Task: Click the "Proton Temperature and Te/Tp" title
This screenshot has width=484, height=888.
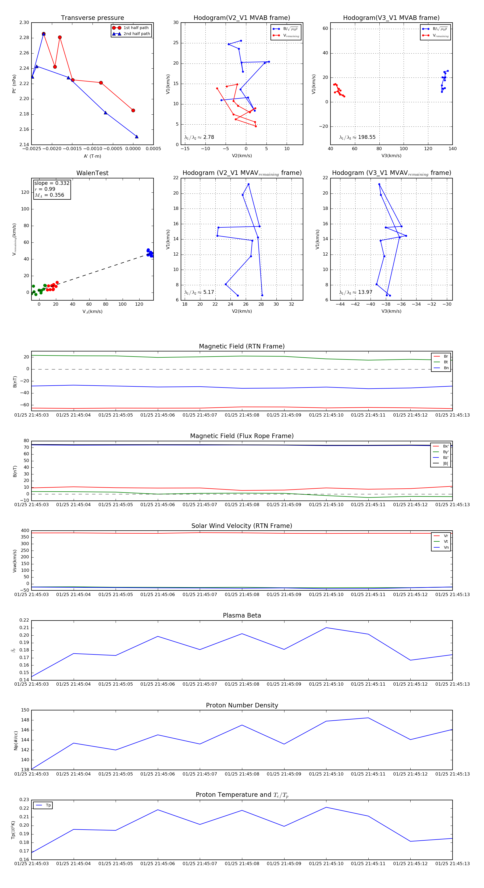Action: click(x=242, y=795)
